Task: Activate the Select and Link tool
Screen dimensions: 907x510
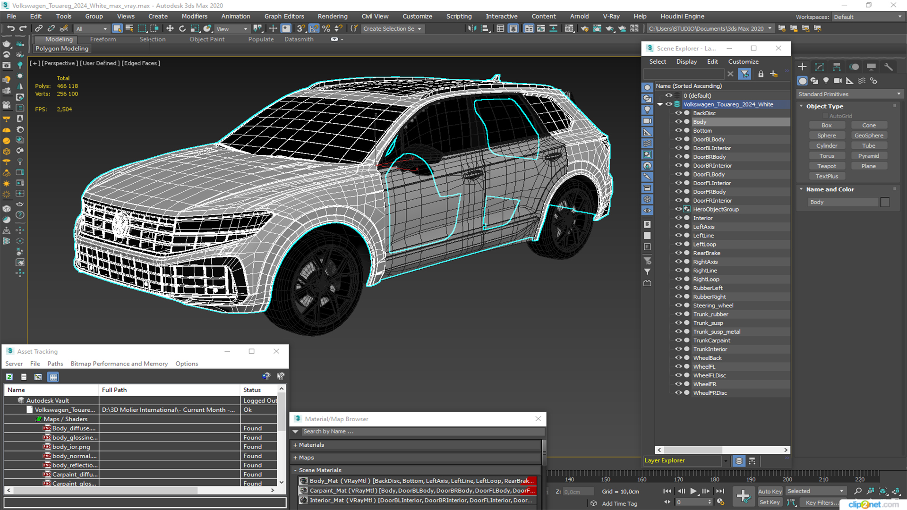Action: tap(39, 29)
